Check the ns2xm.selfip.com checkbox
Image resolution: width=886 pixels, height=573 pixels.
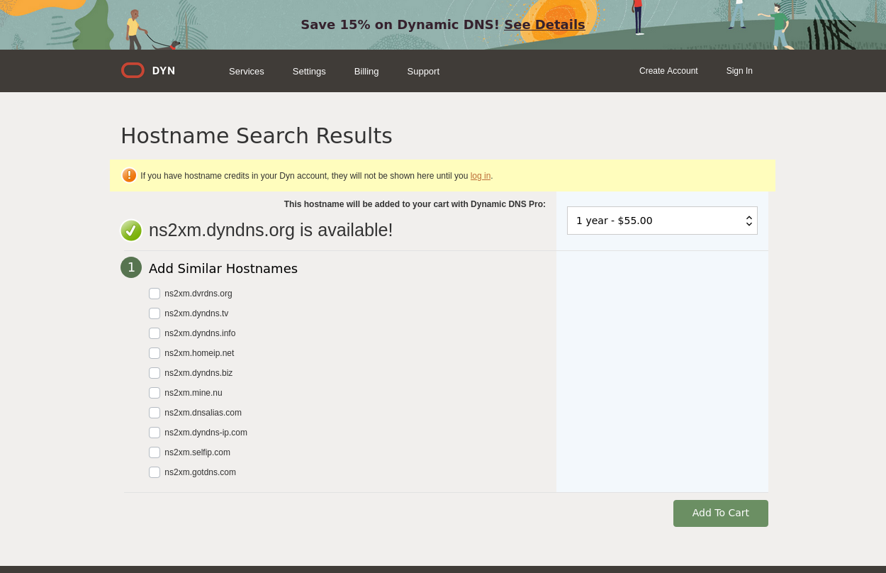[x=155, y=452]
